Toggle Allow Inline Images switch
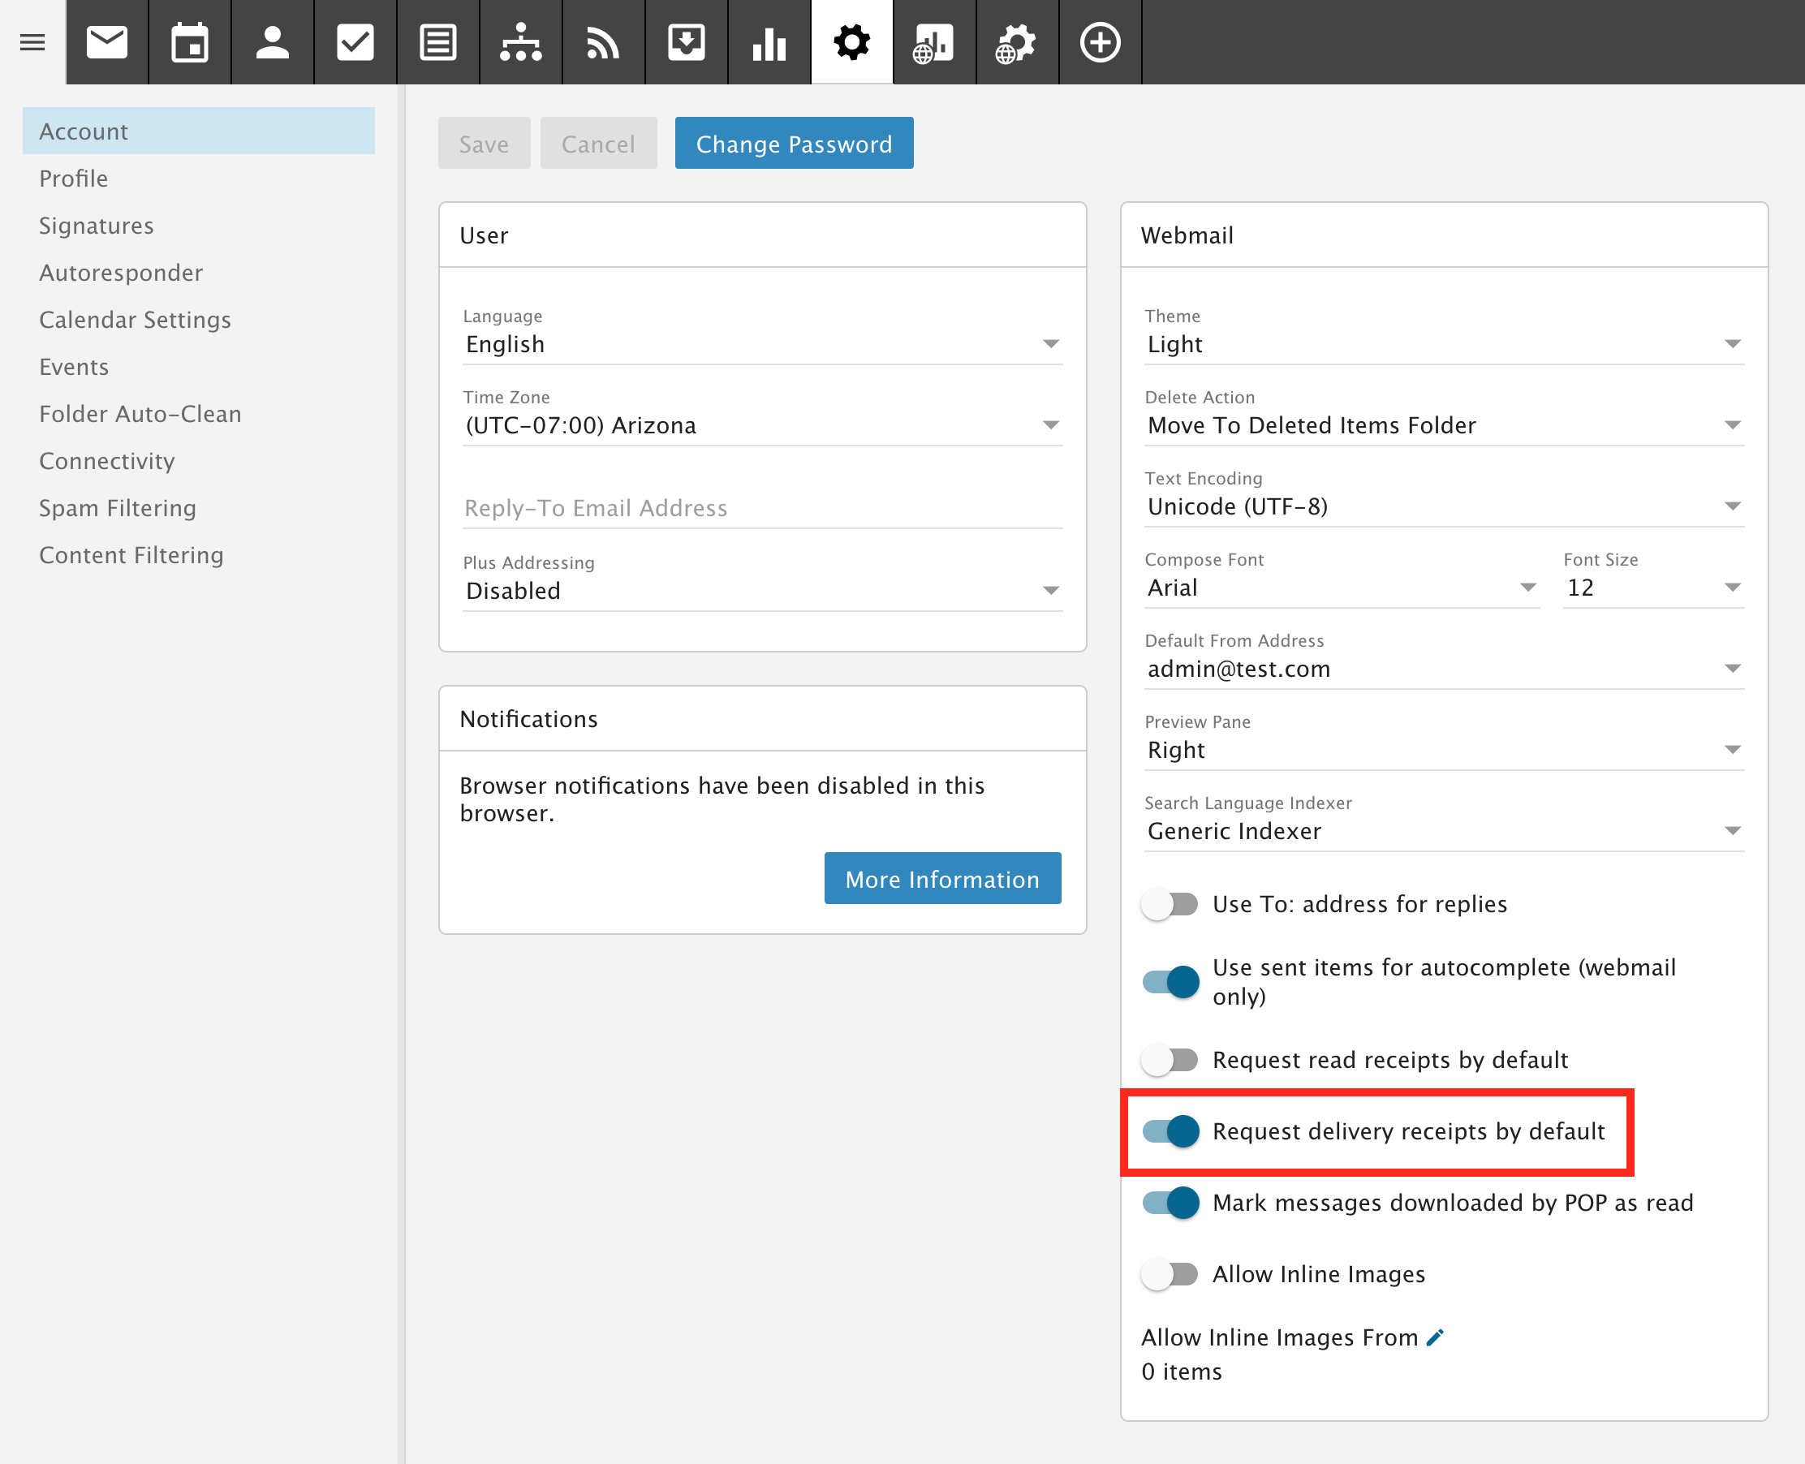 click(1170, 1274)
